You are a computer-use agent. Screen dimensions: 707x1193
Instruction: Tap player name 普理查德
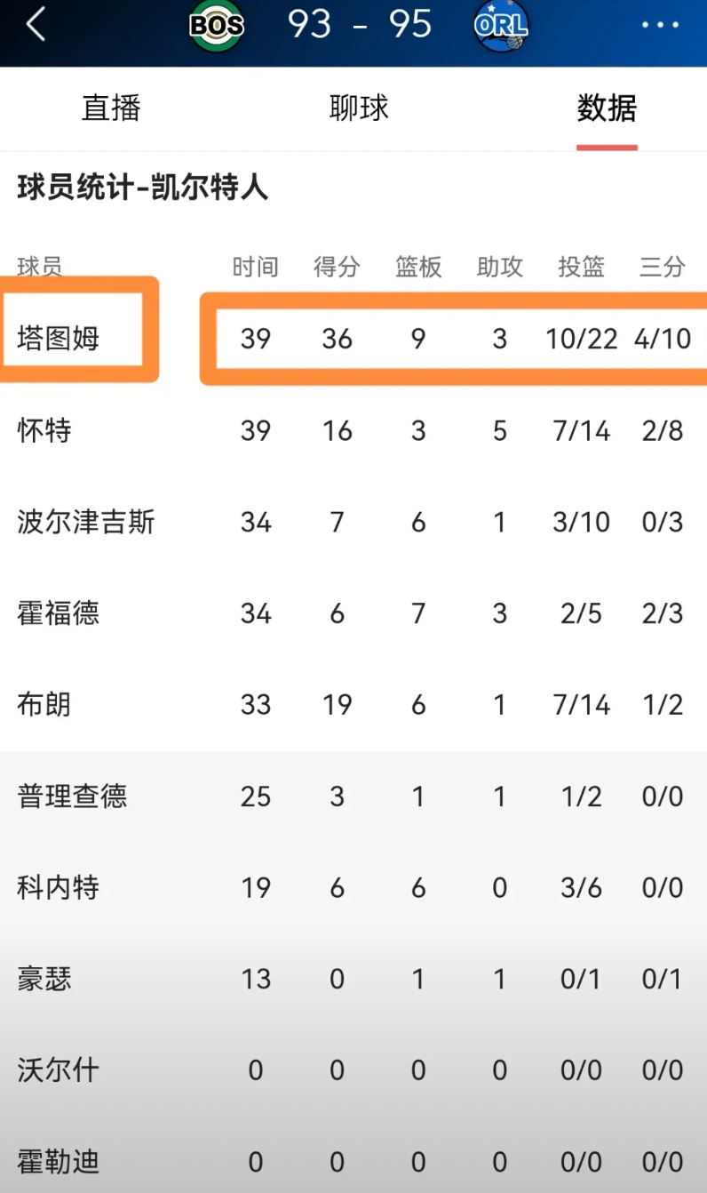(x=73, y=797)
